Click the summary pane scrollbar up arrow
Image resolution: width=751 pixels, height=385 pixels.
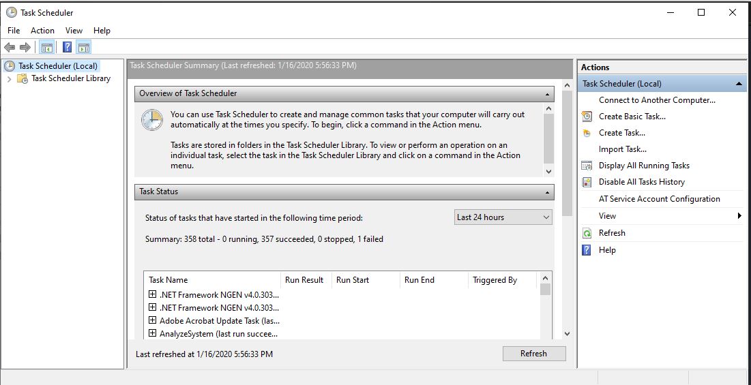pyautogui.click(x=567, y=86)
